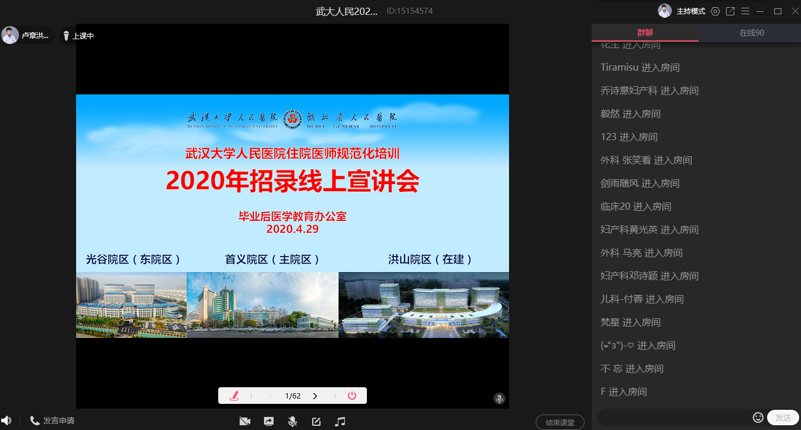Click the room ID:15154574 text
The image size is (801, 430).
410,11
